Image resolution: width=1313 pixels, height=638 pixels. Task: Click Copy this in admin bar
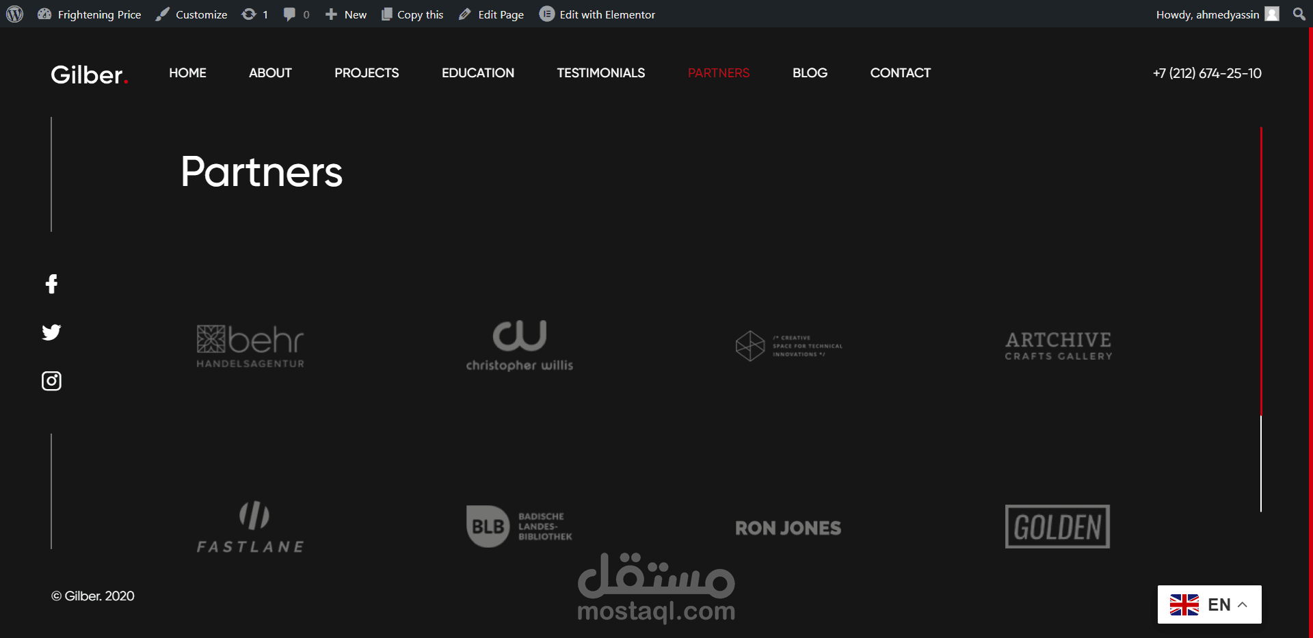[412, 14]
